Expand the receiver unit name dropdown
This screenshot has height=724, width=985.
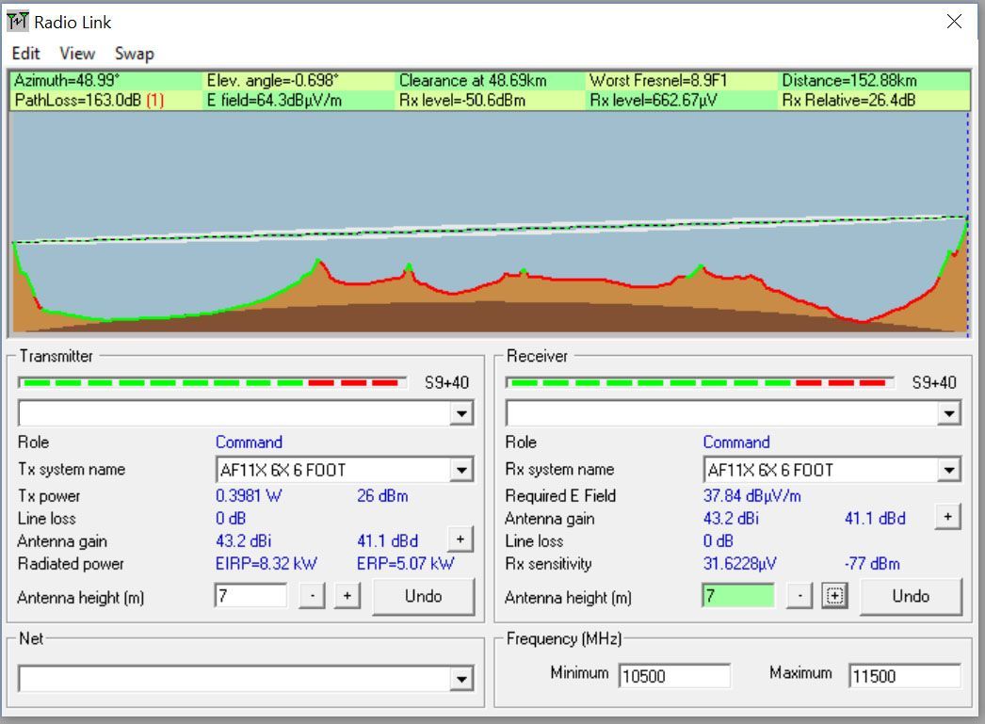(948, 414)
